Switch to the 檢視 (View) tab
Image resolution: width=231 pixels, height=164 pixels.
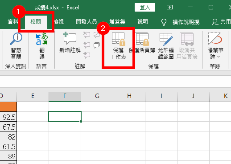point(59,22)
